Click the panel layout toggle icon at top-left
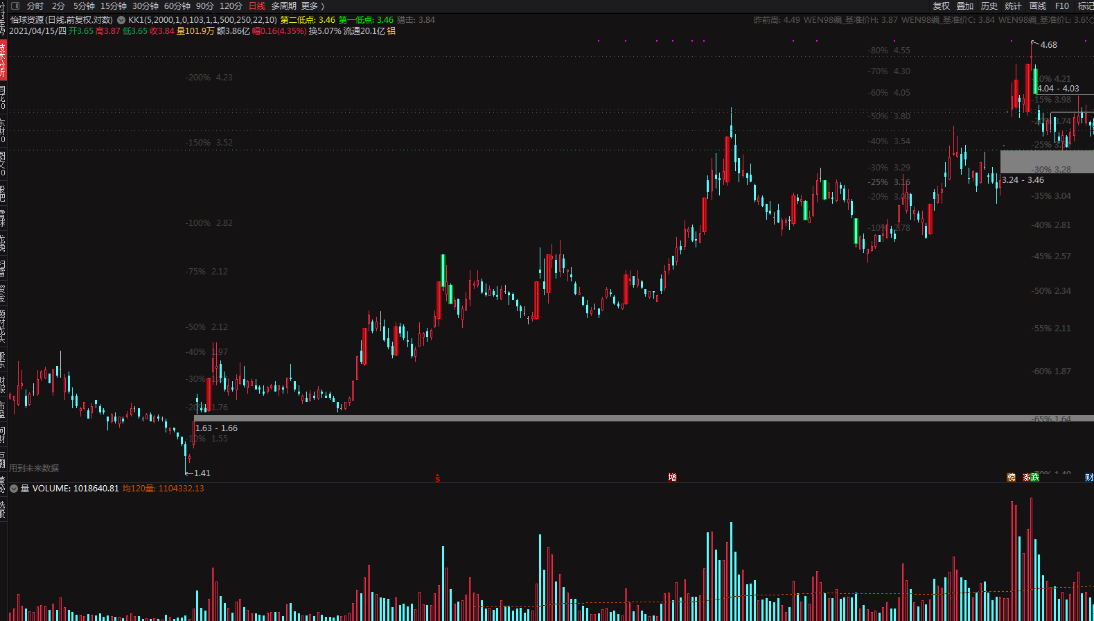 point(15,6)
